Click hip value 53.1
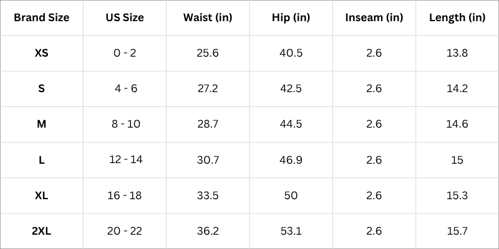 pos(291,231)
